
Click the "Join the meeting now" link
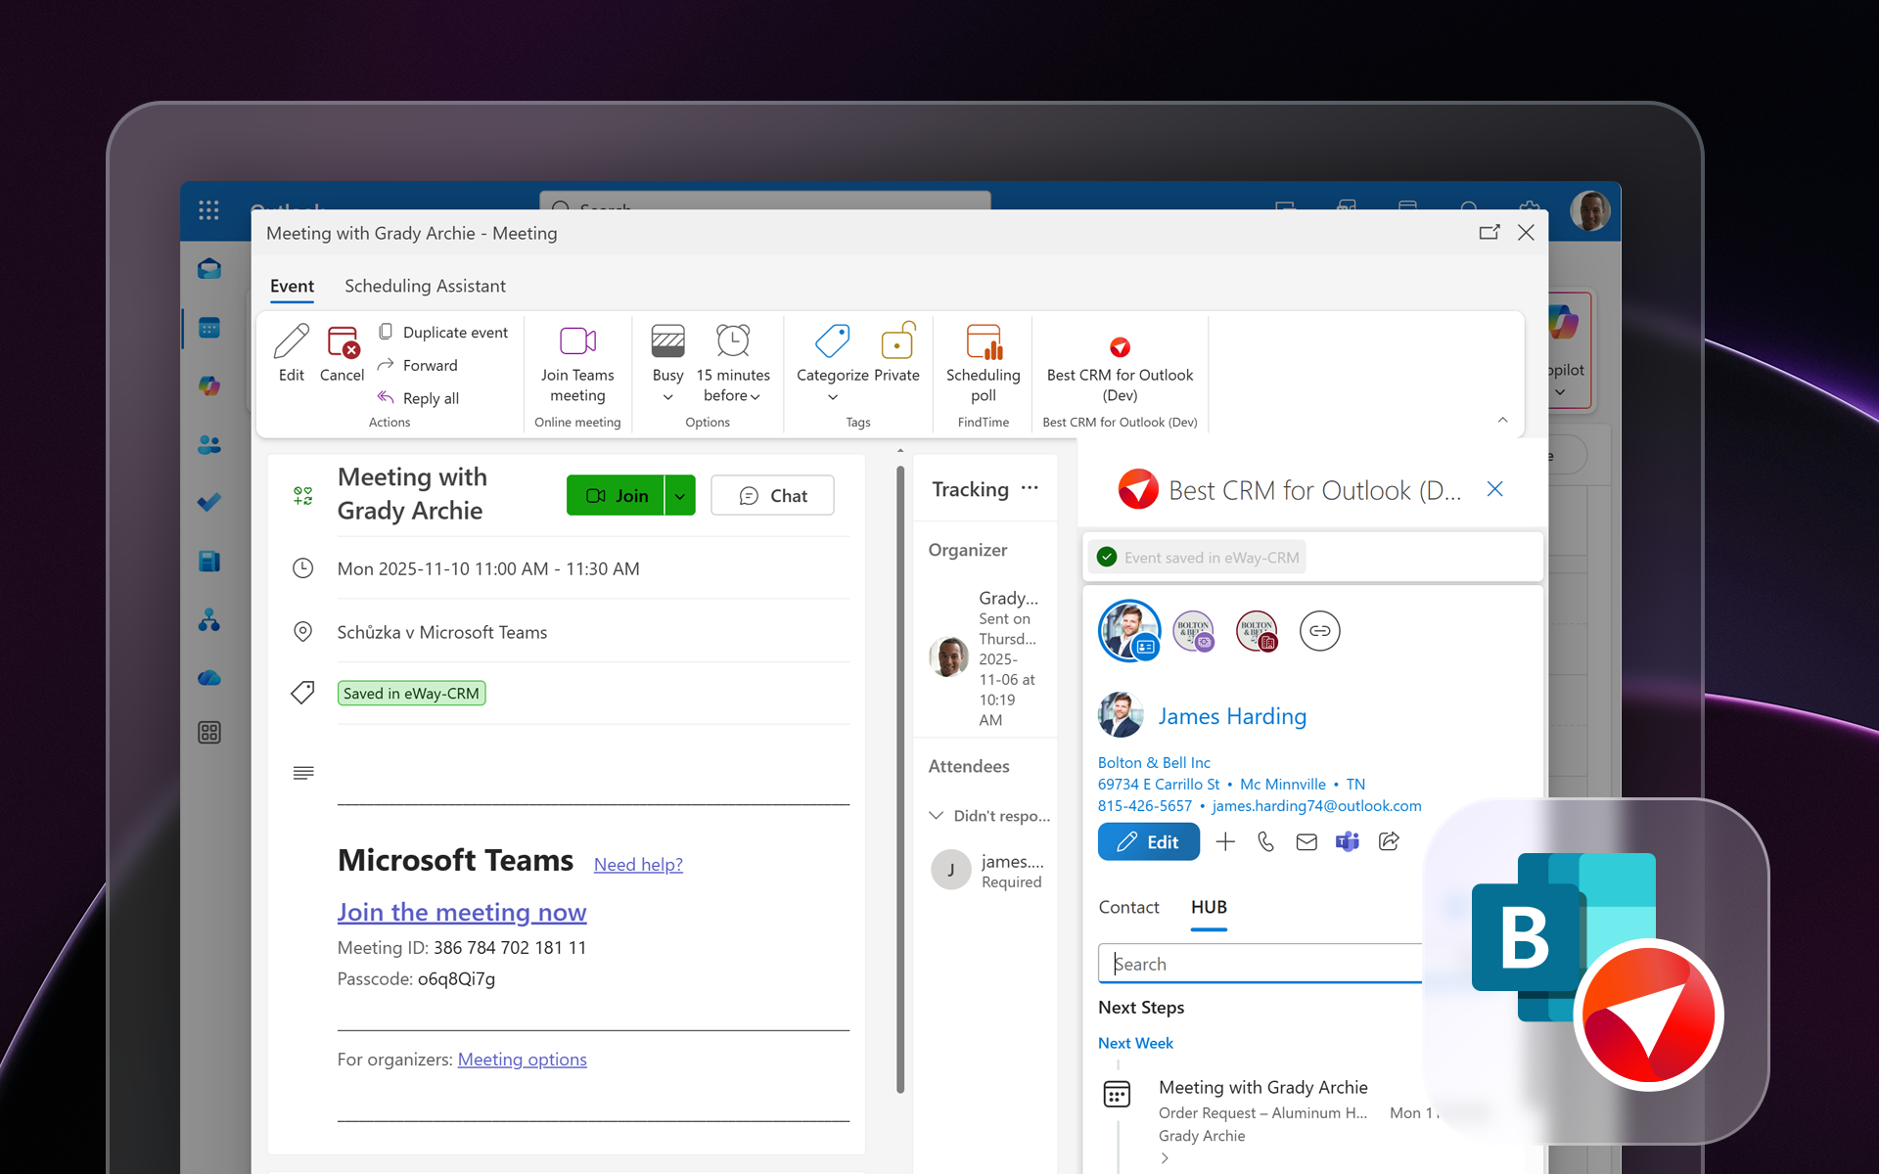click(x=461, y=912)
